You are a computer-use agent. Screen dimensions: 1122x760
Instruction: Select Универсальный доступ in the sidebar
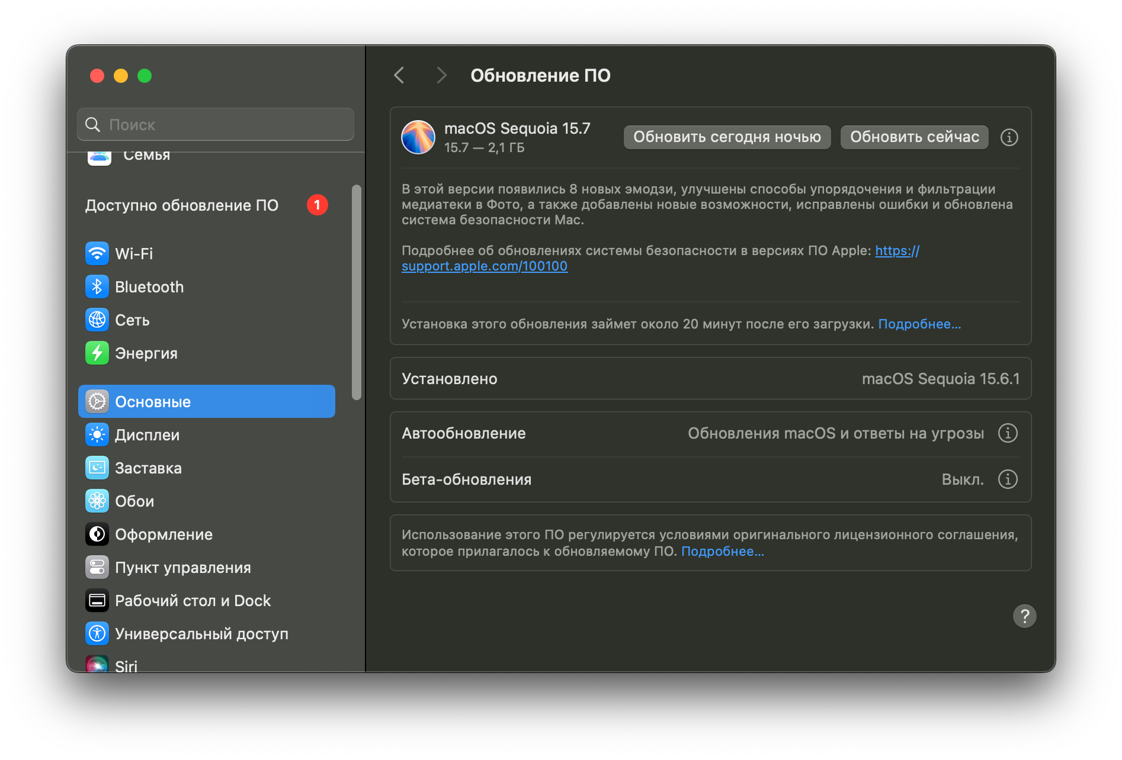pyautogui.click(x=206, y=633)
